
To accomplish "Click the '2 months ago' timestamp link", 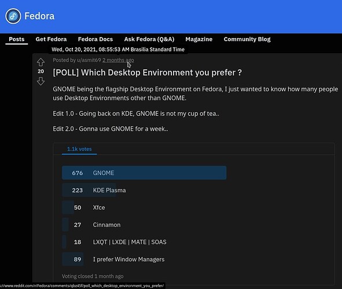I will pyautogui.click(x=118, y=60).
